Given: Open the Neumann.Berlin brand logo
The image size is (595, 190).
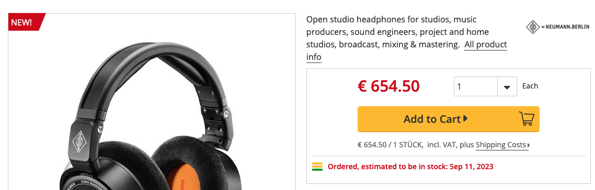Looking at the screenshot, I should pos(557,27).
